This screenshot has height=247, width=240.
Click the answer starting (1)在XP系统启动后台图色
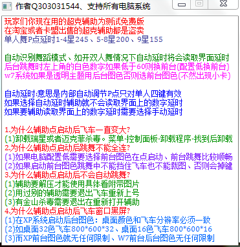(107, 221)
